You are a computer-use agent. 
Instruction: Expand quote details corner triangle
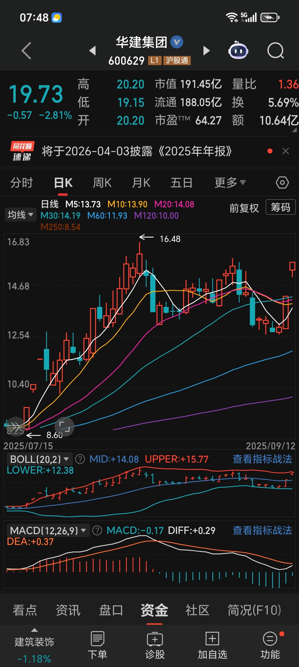tap(295, 130)
